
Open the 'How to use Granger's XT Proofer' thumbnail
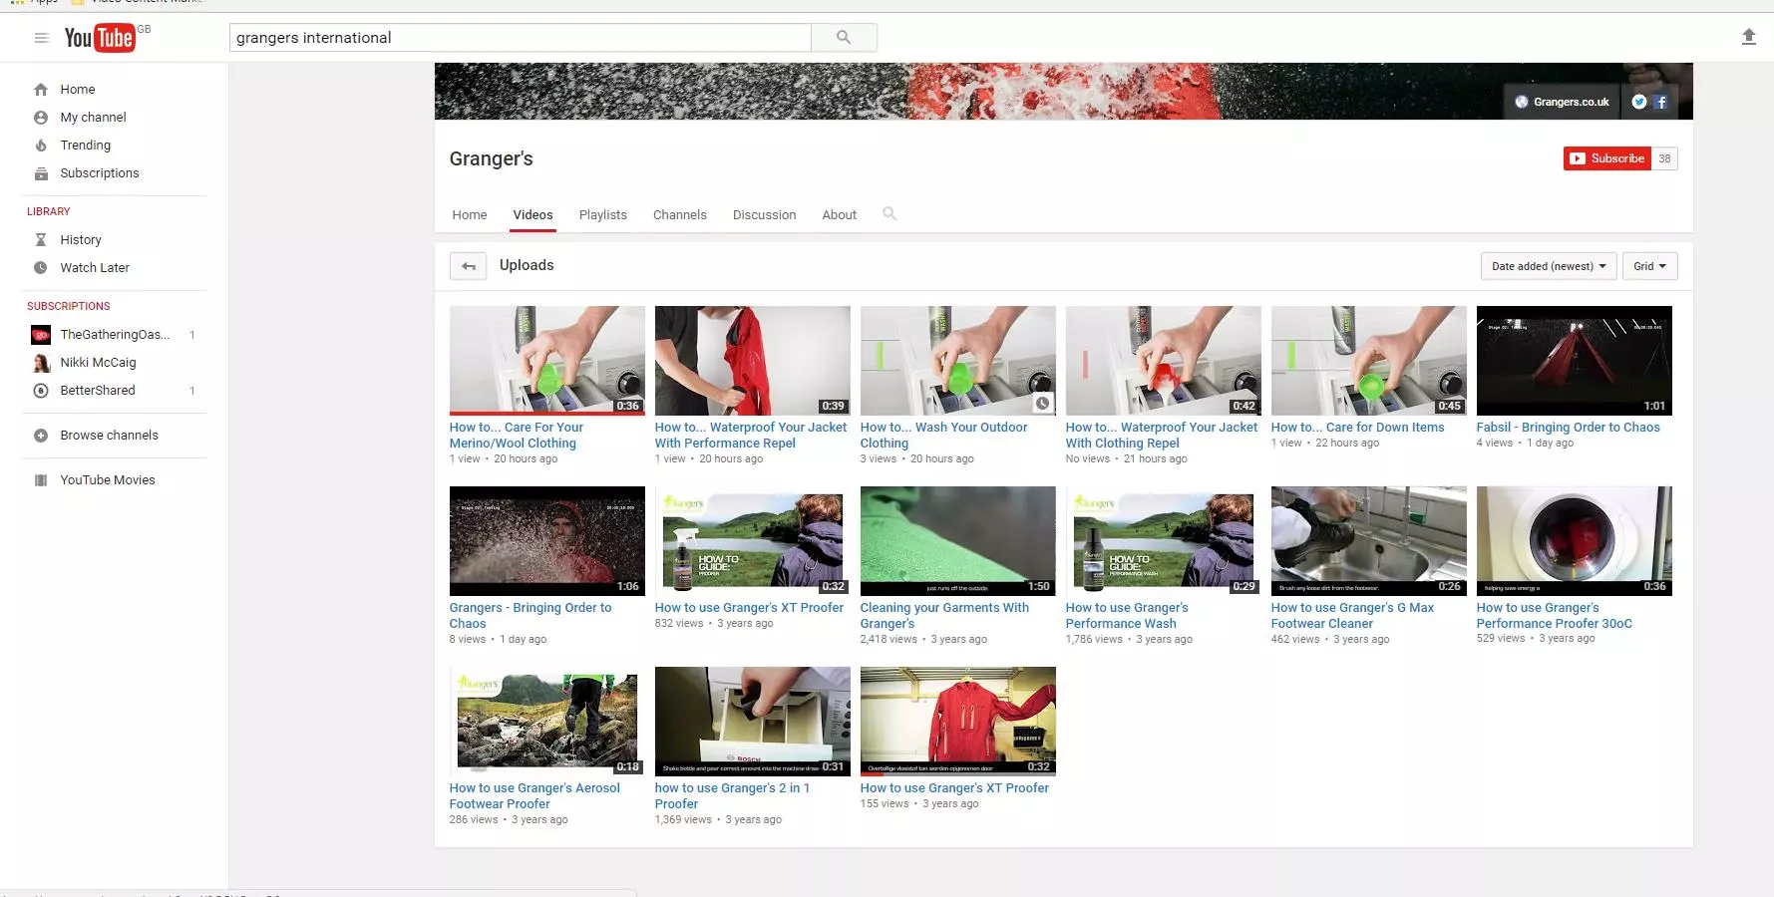pyautogui.click(x=752, y=540)
